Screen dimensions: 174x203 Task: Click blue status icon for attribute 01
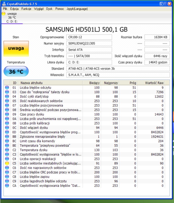[7, 88]
